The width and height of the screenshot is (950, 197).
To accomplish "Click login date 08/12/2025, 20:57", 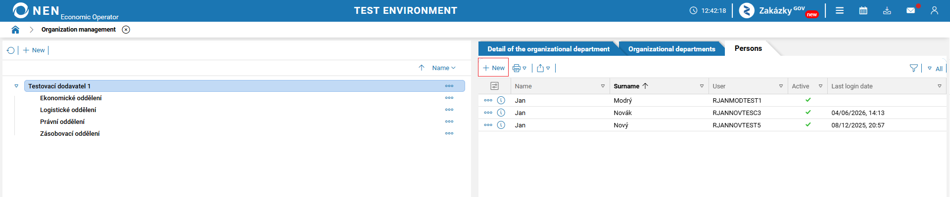I will [857, 125].
